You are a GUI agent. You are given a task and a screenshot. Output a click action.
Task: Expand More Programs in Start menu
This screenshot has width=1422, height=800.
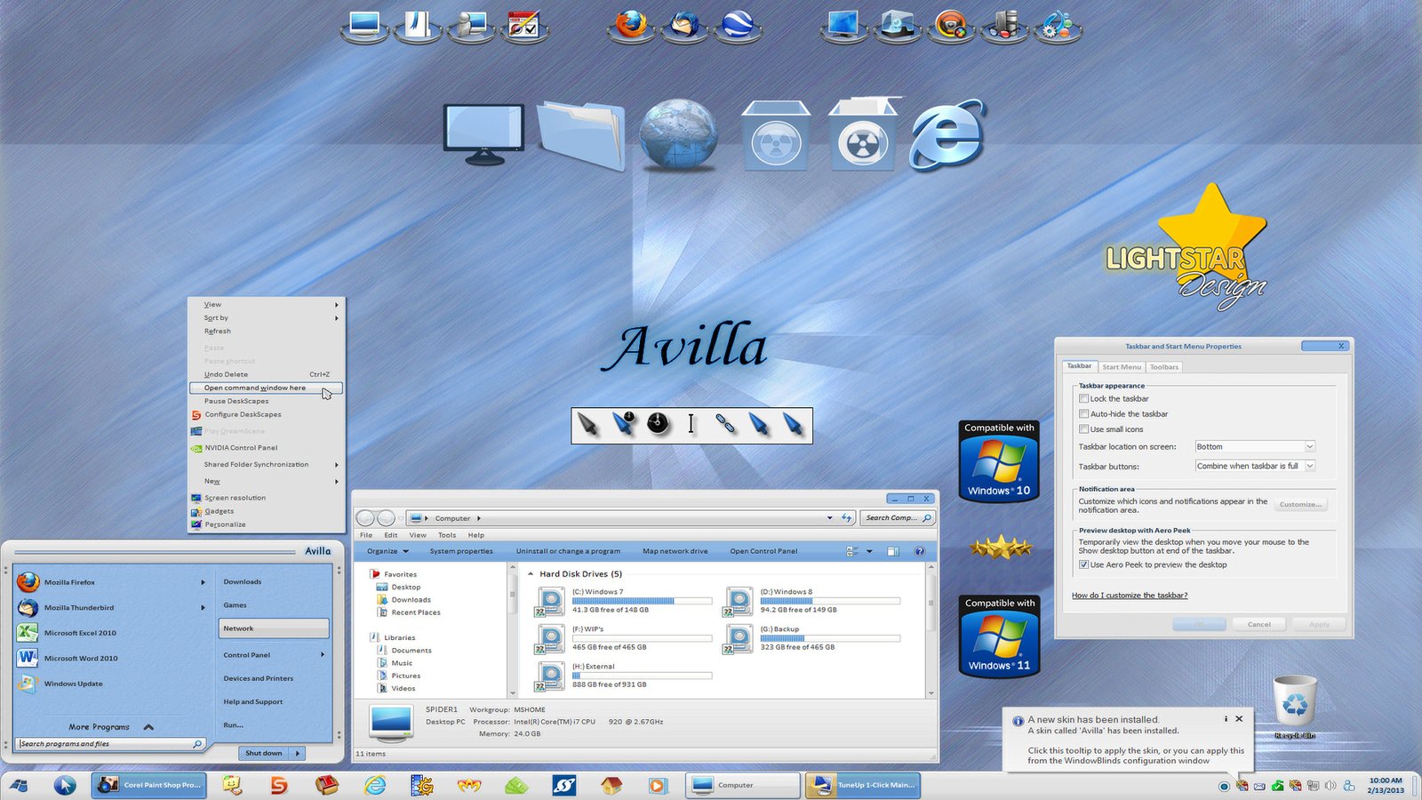(x=111, y=727)
